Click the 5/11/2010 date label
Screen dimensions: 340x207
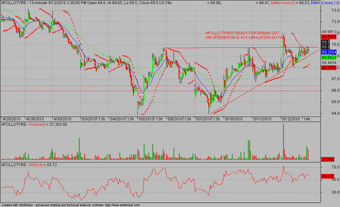tap(262, 119)
